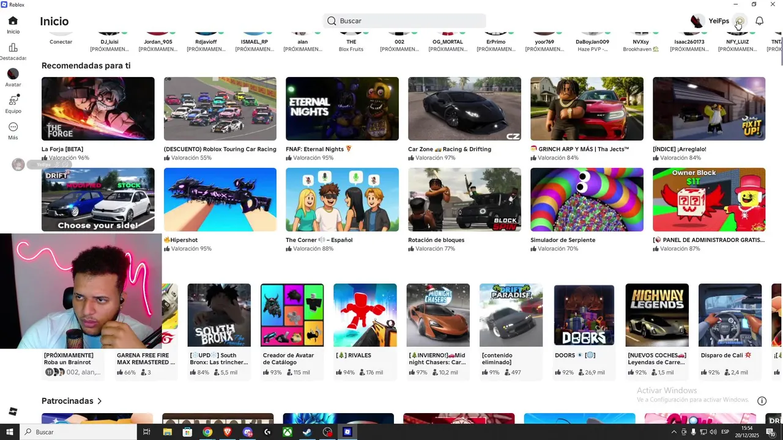Click the info icon near Patrocinadas
The image size is (783, 440).
762,401
